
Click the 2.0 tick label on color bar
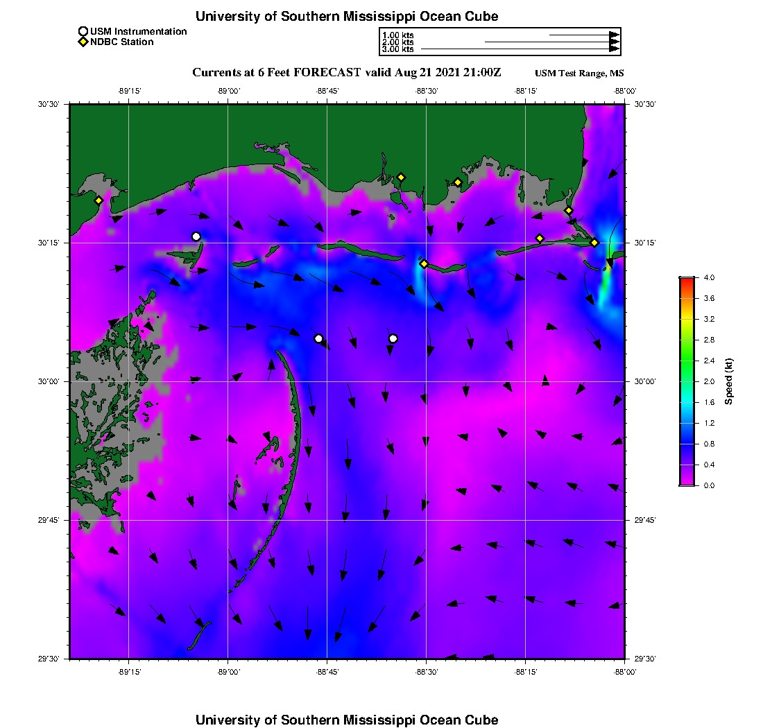tap(710, 381)
